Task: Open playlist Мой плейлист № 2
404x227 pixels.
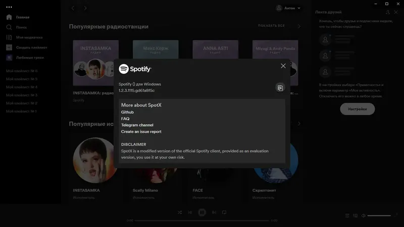Action: point(22,103)
